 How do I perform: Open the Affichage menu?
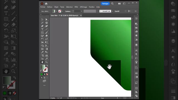point(83,7)
